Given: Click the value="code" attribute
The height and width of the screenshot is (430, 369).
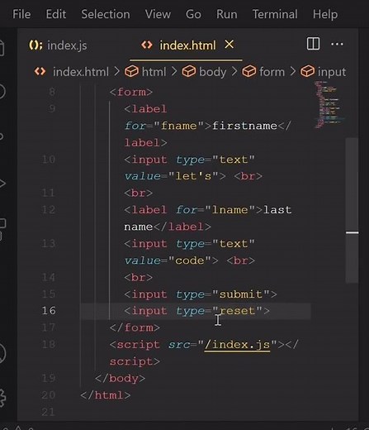Looking at the screenshot, I should click(168, 260).
